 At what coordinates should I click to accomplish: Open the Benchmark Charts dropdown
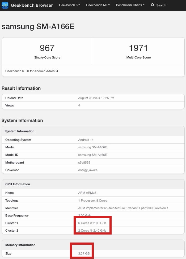pos(130,5)
